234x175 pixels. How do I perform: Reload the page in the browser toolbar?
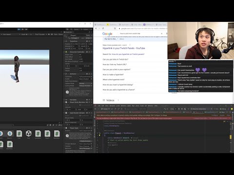(x=103, y=28)
